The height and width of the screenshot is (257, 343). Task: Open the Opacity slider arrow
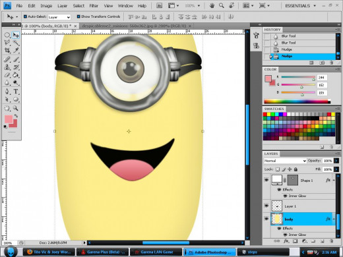tap(336, 161)
